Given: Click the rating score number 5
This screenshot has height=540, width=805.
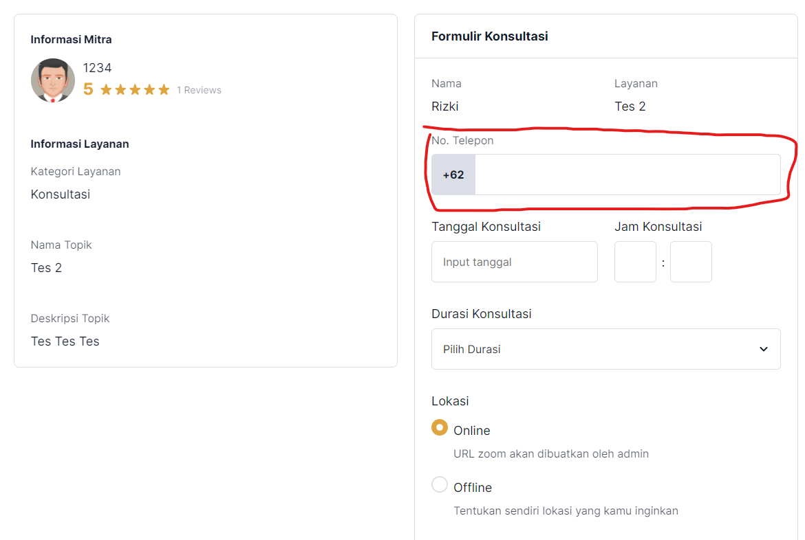Looking at the screenshot, I should 88,89.
